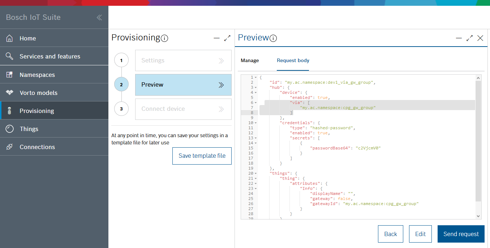Click the passwordBase64 value "c2VjcmV0"
This screenshot has width=490, height=248.
point(368,148)
